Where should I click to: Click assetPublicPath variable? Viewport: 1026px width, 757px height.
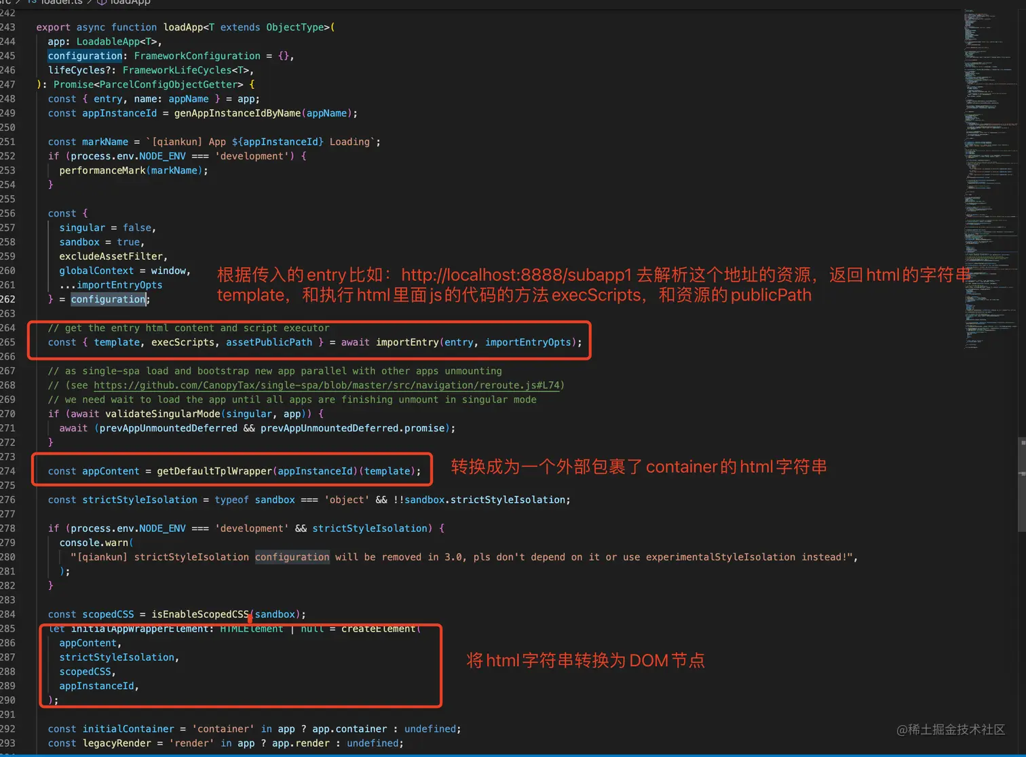click(x=269, y=343)
